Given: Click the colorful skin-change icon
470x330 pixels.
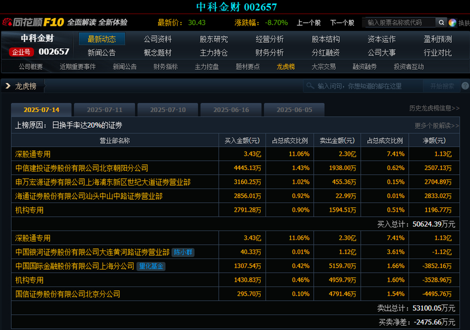Looking at the screenshot, I should coord(452,23).
